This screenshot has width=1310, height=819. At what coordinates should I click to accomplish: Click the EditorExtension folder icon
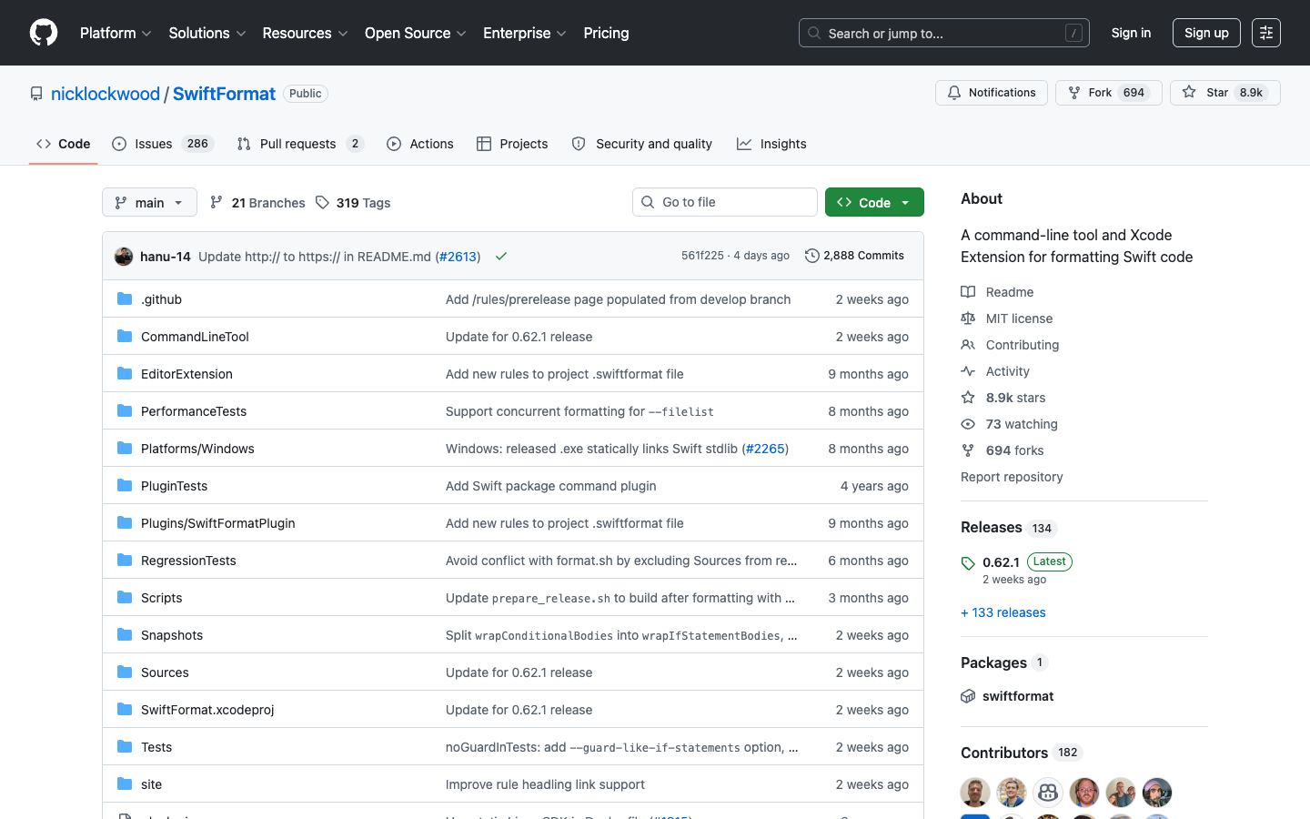click(125, 373)
